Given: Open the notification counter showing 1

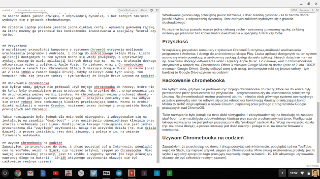Looking at the screenshot, I should point(282,173).
